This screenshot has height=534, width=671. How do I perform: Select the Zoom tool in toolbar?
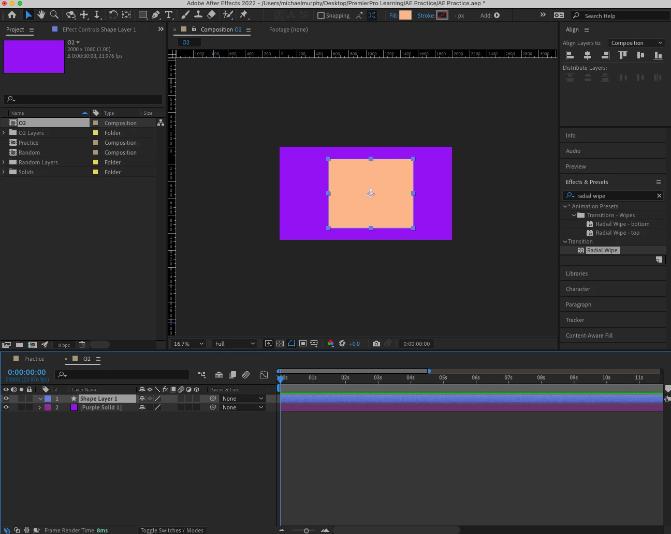[x=54, y=15]
